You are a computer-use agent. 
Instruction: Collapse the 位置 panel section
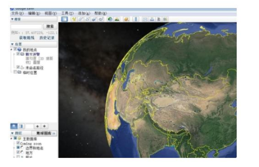pyautogui.click(x=12, y=44)
